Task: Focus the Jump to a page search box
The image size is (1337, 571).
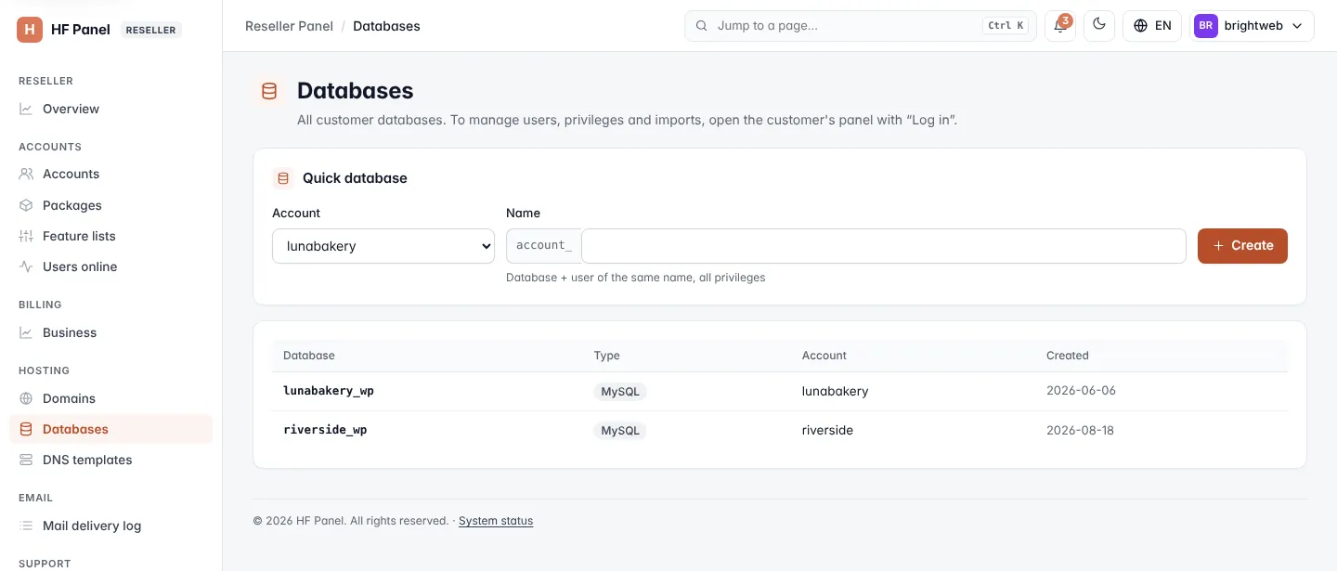Action: click(x=861, y=26)
